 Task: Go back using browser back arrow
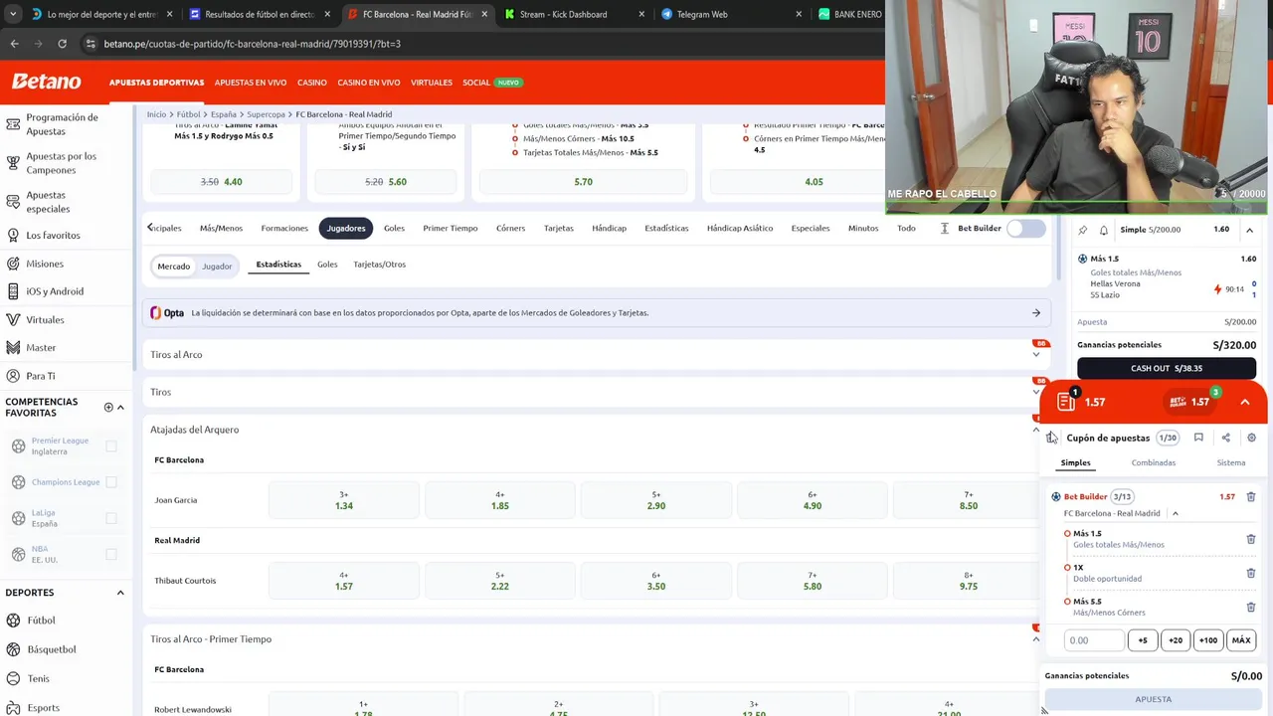[x=14, y=44]
